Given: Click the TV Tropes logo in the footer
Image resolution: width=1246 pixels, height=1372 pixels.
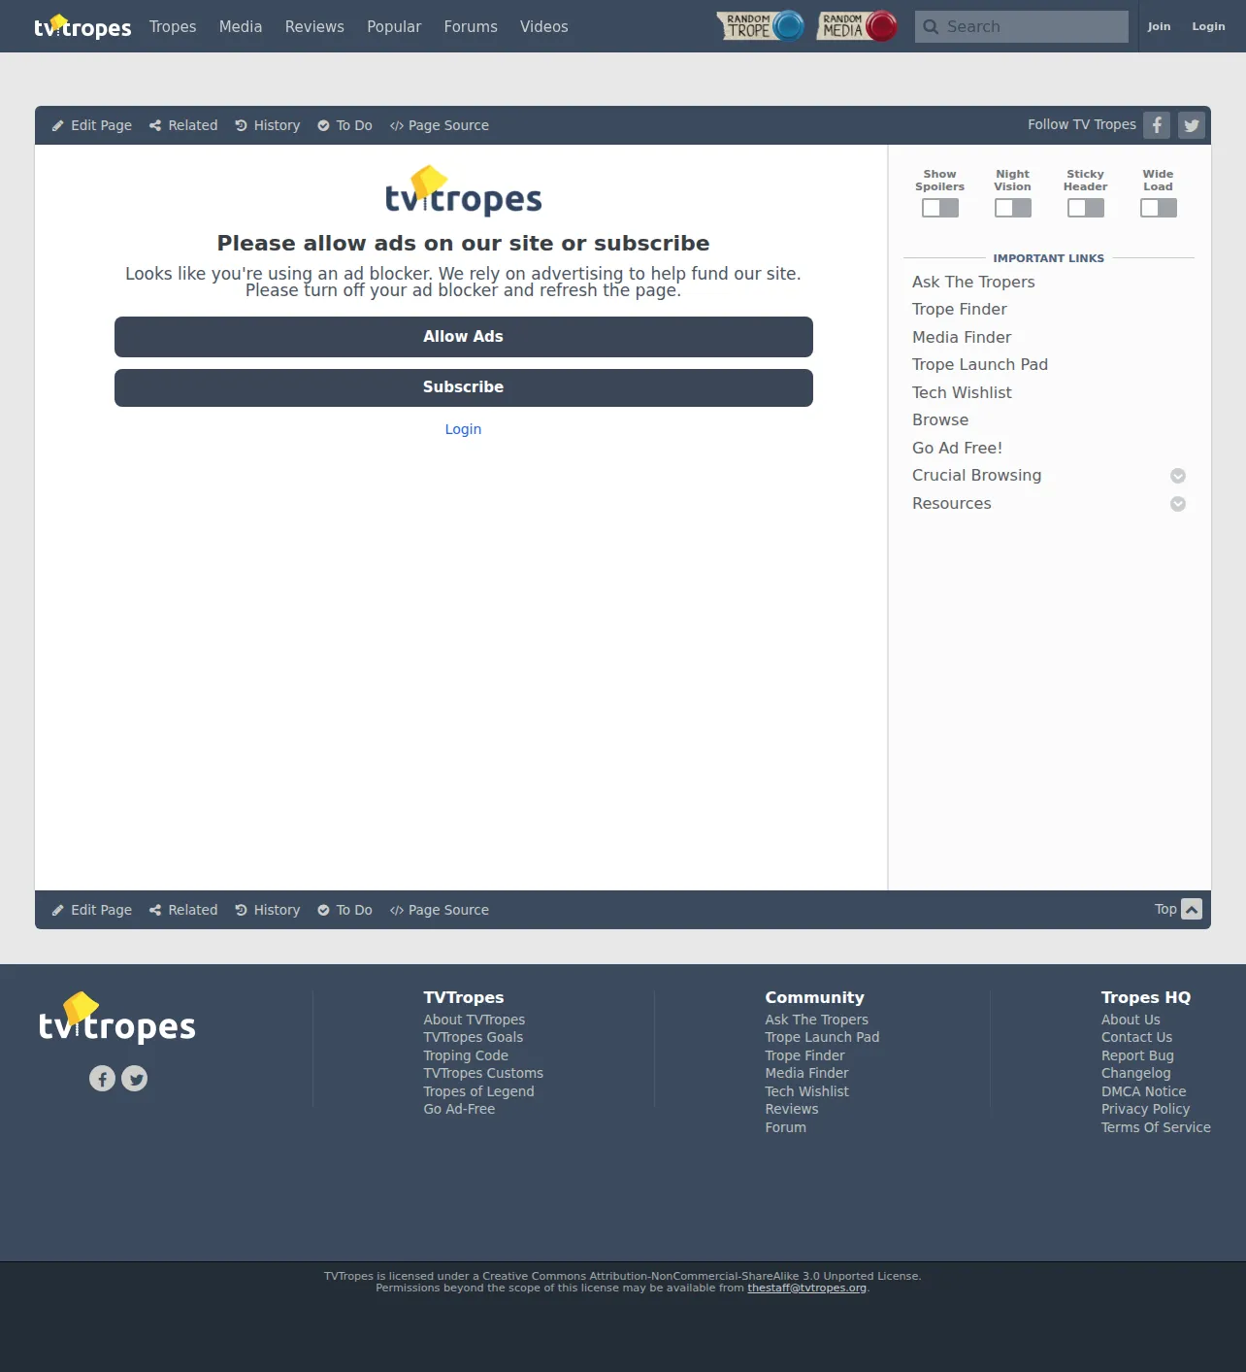Looking at the screenshot, I should [x=117, y=1019].
